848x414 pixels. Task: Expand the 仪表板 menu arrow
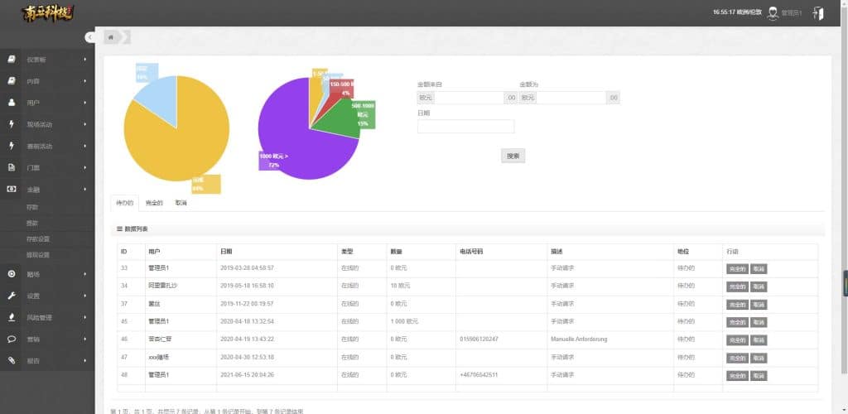[85, 59]
